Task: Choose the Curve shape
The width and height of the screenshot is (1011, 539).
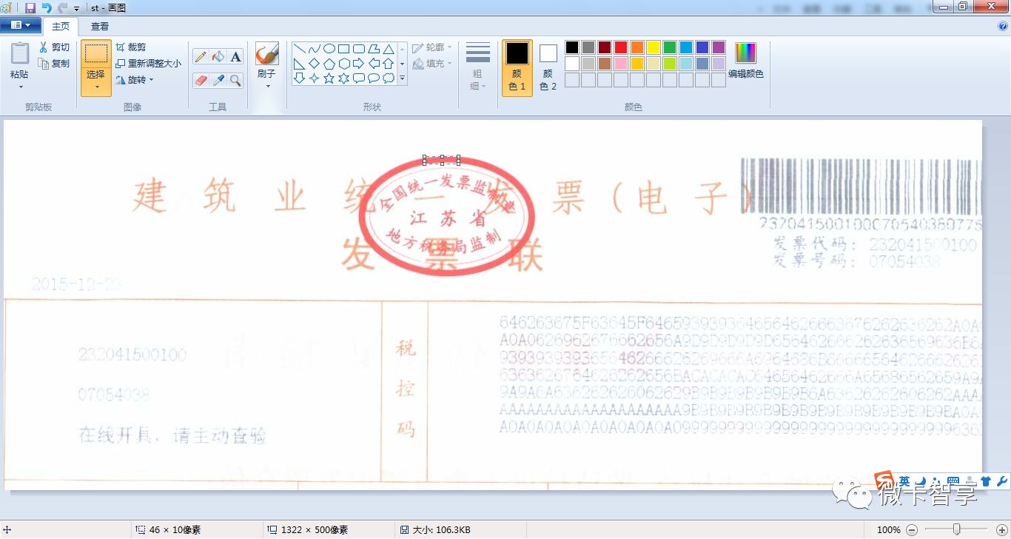Action: point(315,49)
